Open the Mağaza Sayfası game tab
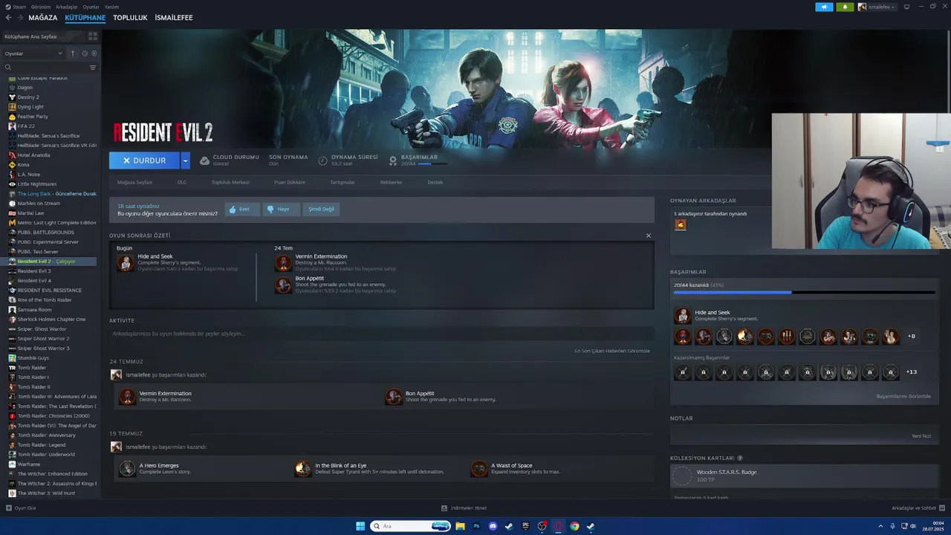Image resolution: width=951 pixels, height=535 pixels. (134, 182)
